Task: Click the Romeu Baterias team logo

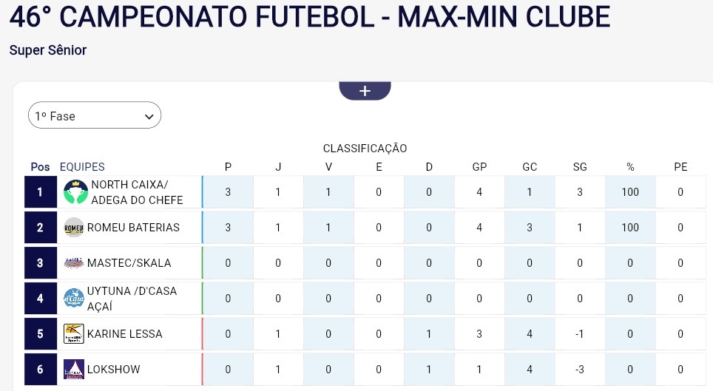Action: click(x=73, y=228)
